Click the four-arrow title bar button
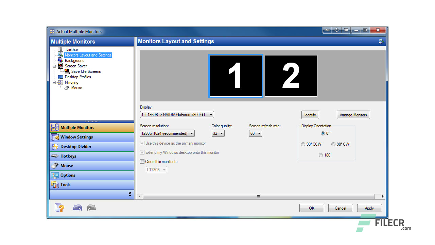The width and height of the screenshot is (435, 245). coord(336,30)
